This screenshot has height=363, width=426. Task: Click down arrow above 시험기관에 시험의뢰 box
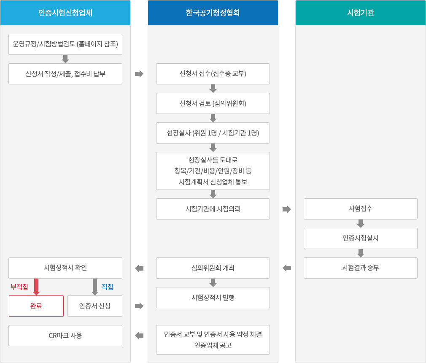(213, 194)
